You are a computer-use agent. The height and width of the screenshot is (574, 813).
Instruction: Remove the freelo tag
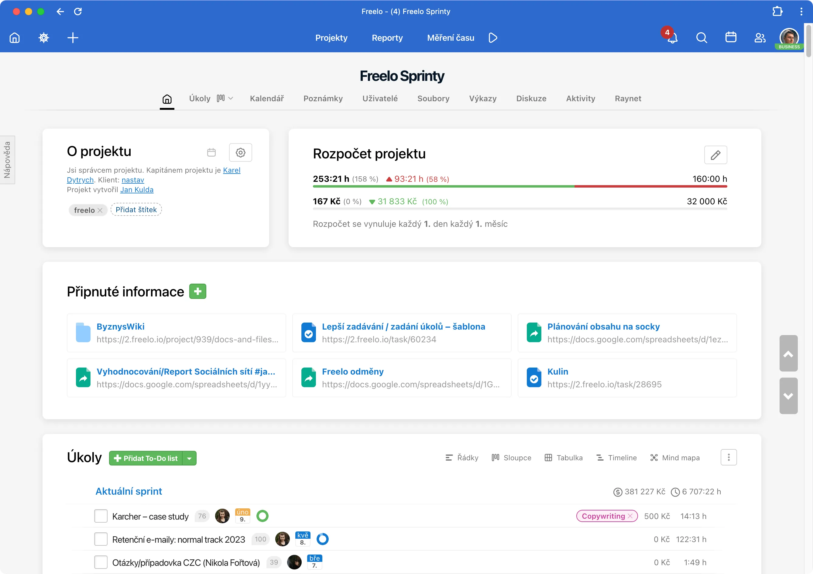click(100, 210)
